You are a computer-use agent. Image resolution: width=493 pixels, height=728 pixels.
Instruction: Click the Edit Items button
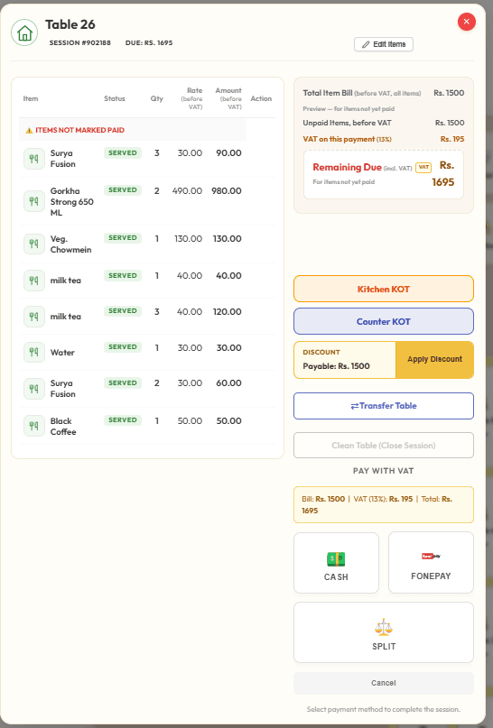tap(384, 44)
